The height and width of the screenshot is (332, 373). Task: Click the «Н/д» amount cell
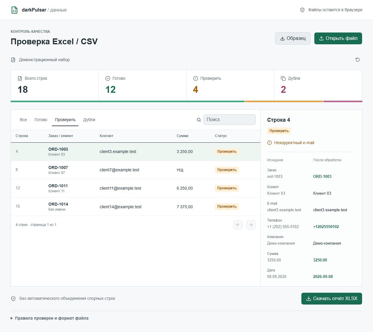coord(180,170)
